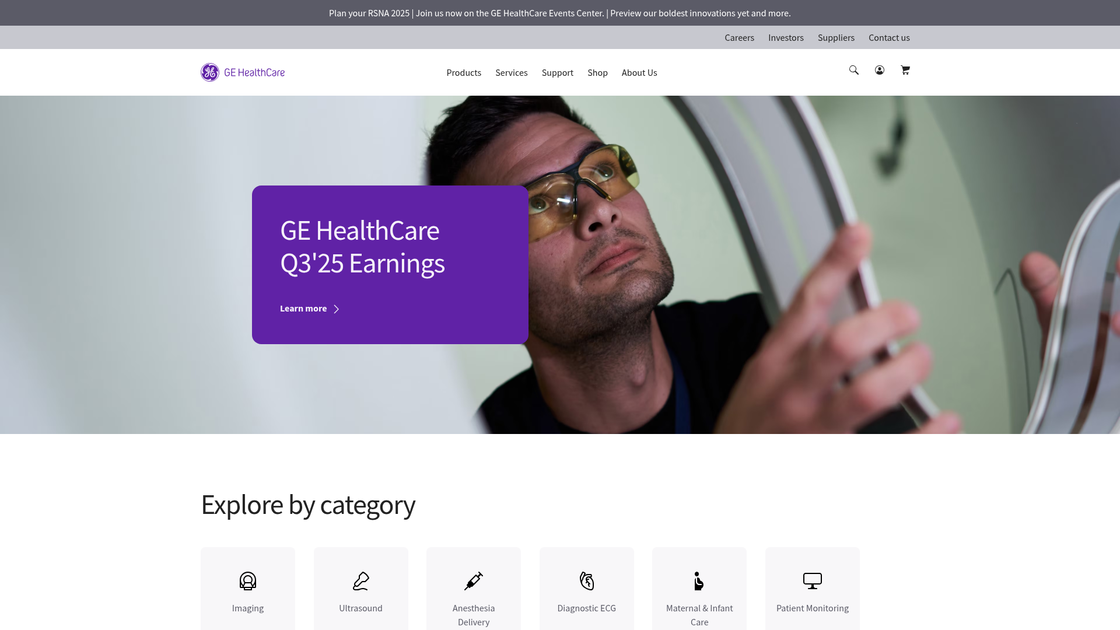
Task: Expand the Products navigation menu
Action: click(x=463, y=72)
